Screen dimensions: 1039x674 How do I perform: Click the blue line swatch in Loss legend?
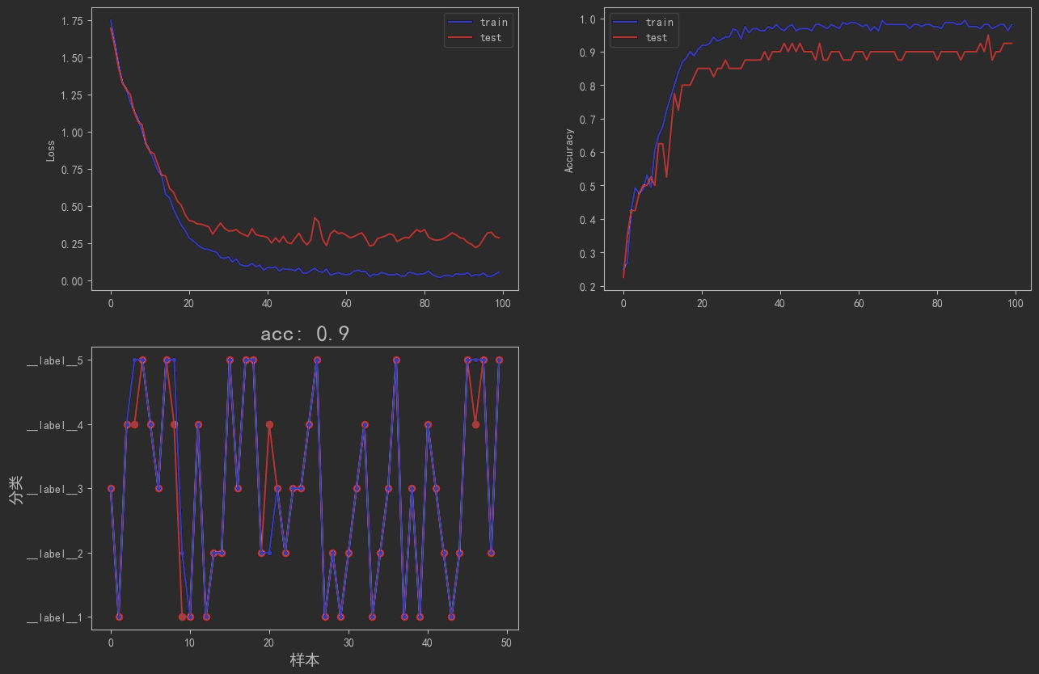pos(460,23)
